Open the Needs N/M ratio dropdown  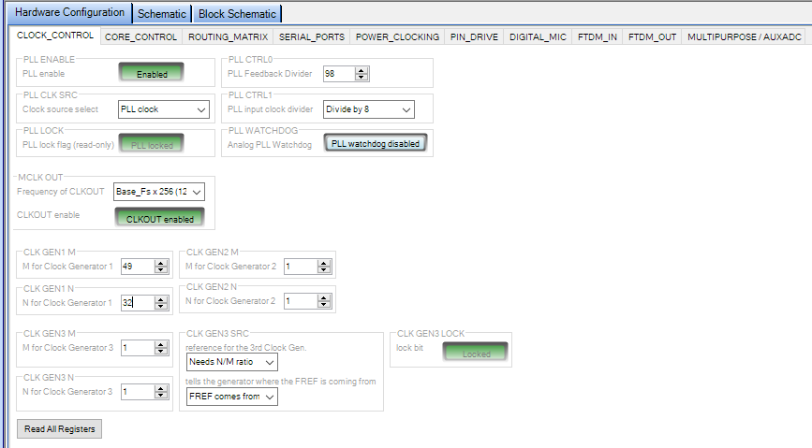232,362
